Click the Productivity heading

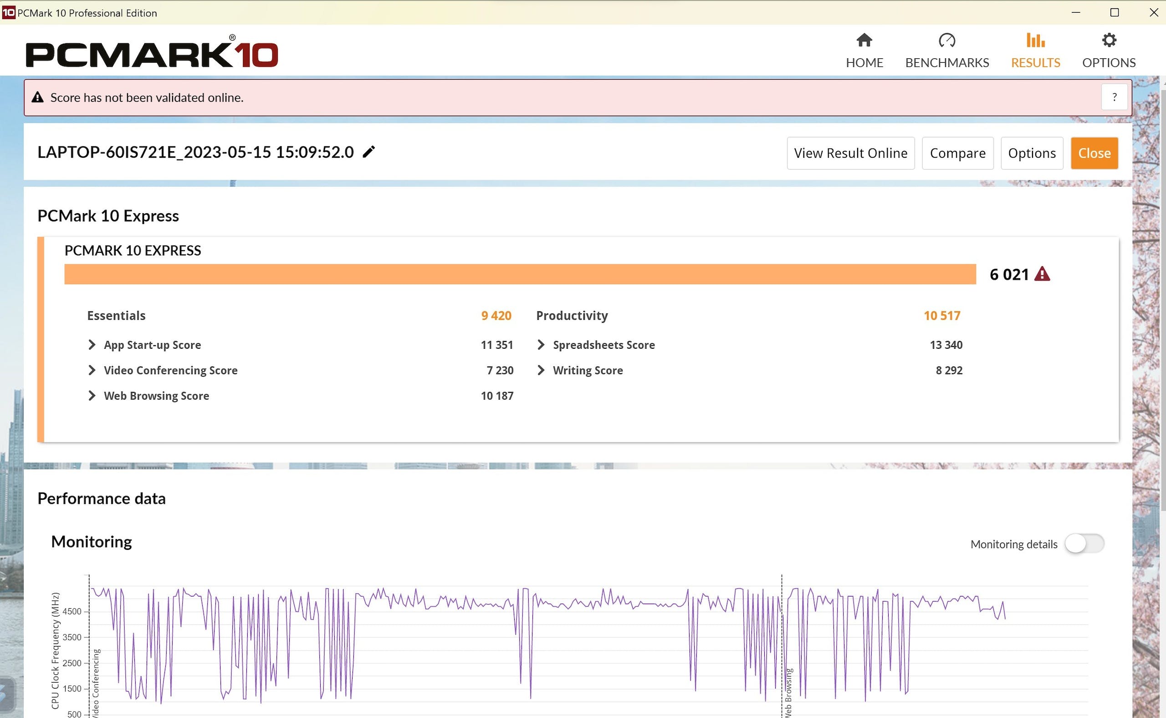pyautogui.click(x=572, y=316)
